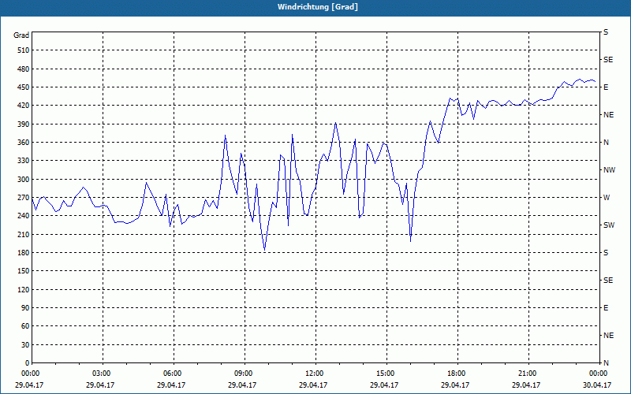Viewport: 631px width, 394px height.
Task: Click the E compass label beside the 90 gridline
Action: click(x=606, y=308)
